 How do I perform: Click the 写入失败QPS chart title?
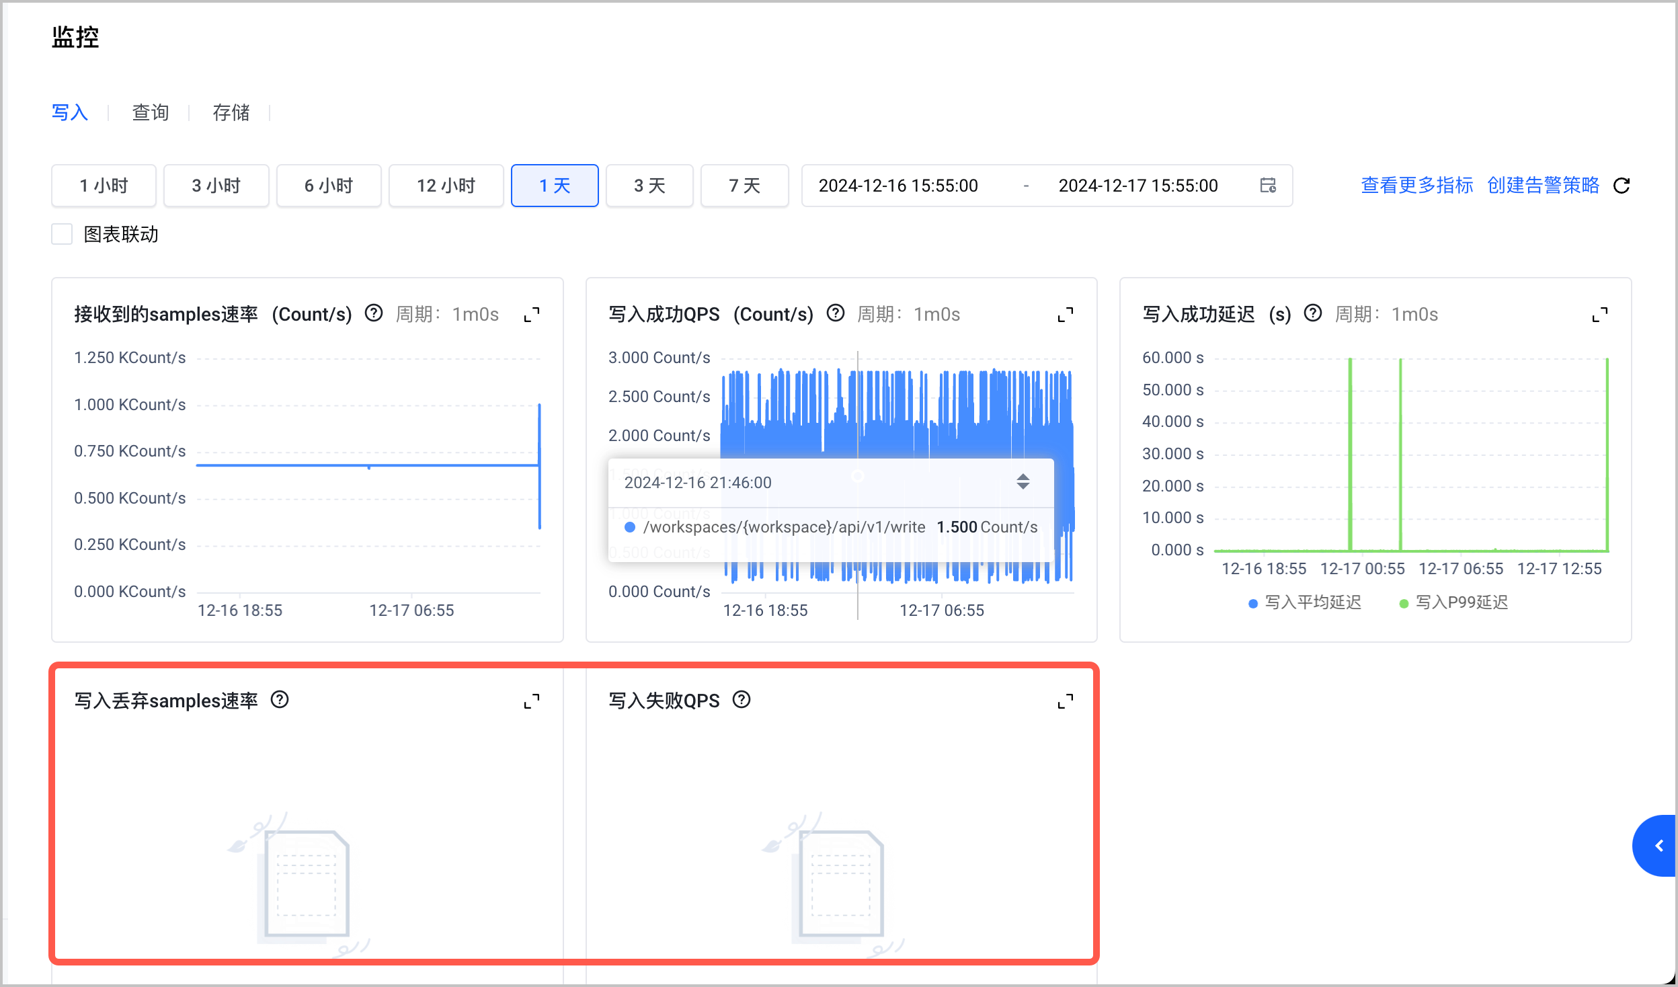point(664,701)
